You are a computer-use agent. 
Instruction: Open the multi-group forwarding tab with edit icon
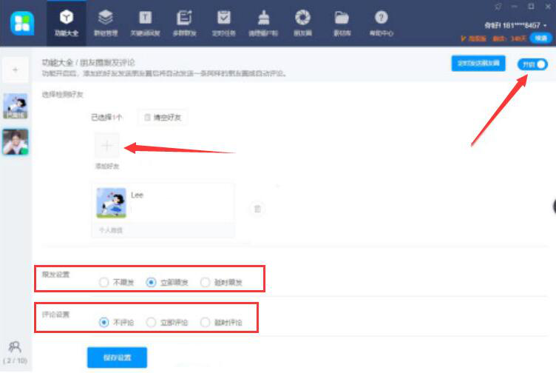(x=184, y=24)
